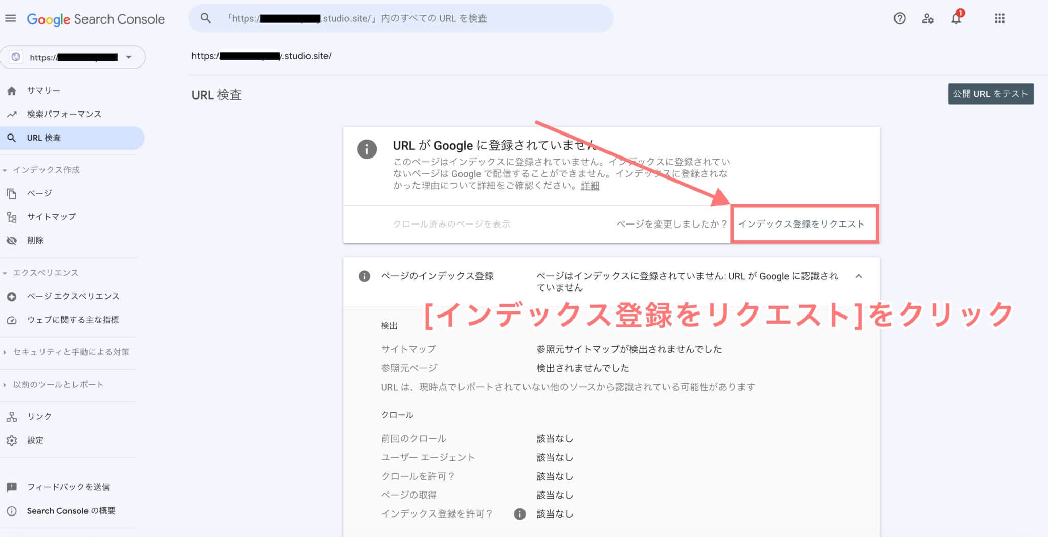Click the help question mark icon
The width and height of the screenshot is (1048, 537).
tap(899, 19)
